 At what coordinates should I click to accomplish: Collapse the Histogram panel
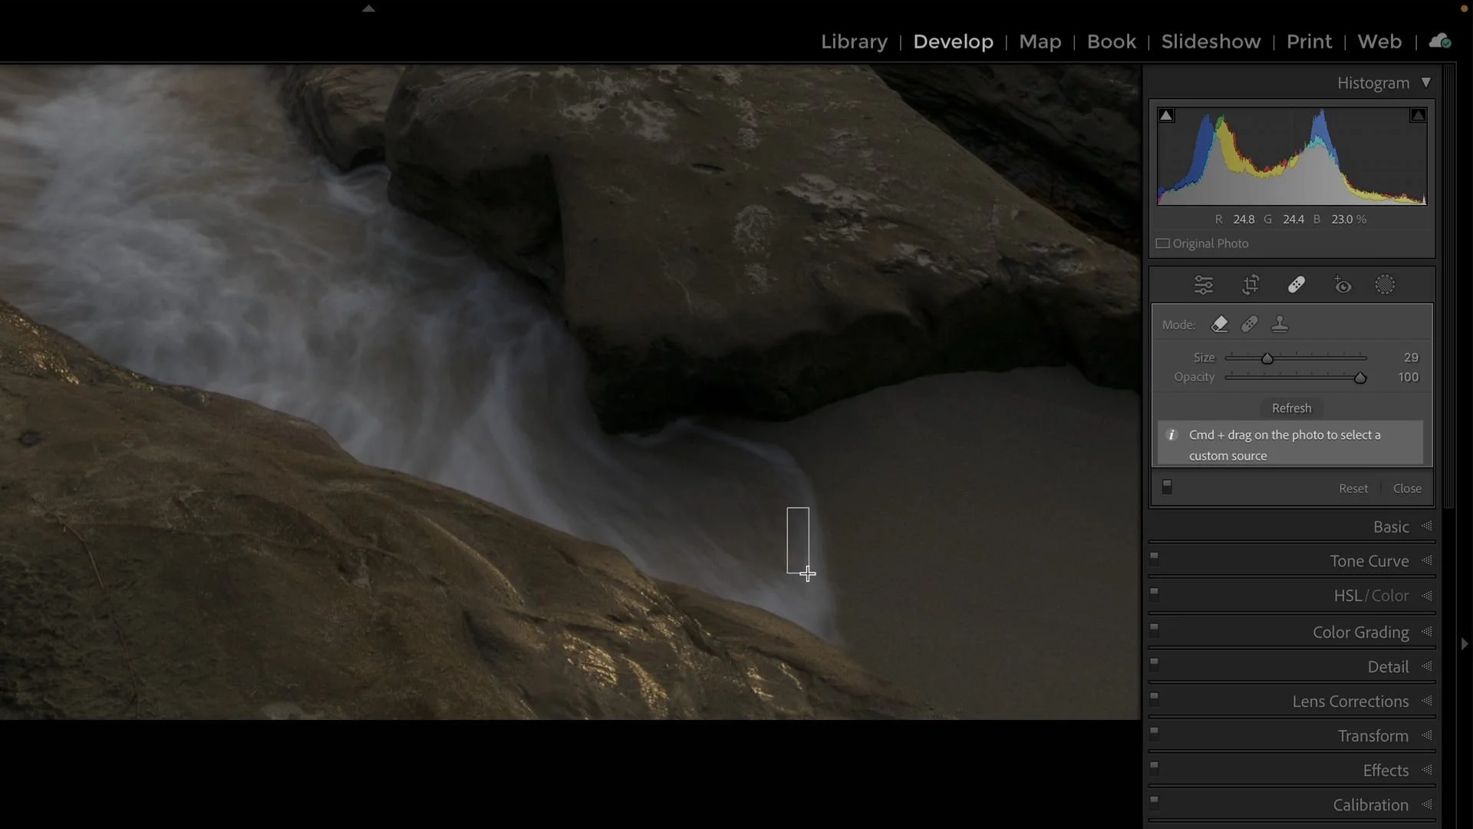click(1428, 82)
